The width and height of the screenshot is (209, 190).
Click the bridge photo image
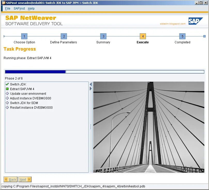[149, 127]
